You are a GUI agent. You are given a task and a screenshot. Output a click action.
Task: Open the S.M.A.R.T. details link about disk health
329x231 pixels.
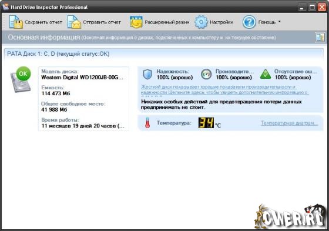click(224, 90)
